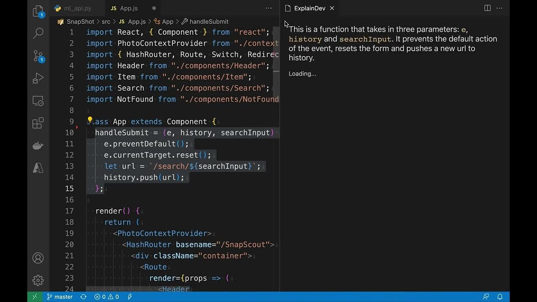Open the Manage gear menu
Image resolution: width=537 pixels, height=302 pixels.
point(38,280)
